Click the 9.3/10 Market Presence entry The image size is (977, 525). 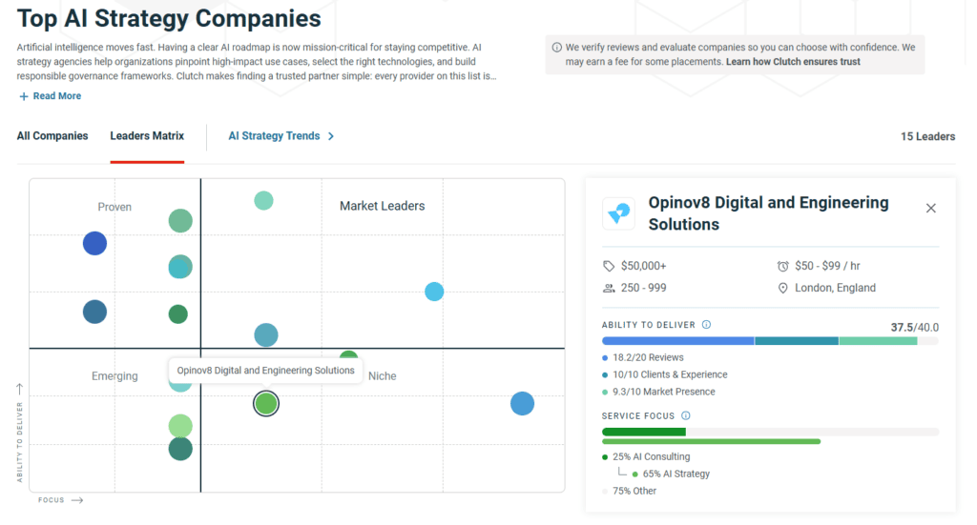664,392
